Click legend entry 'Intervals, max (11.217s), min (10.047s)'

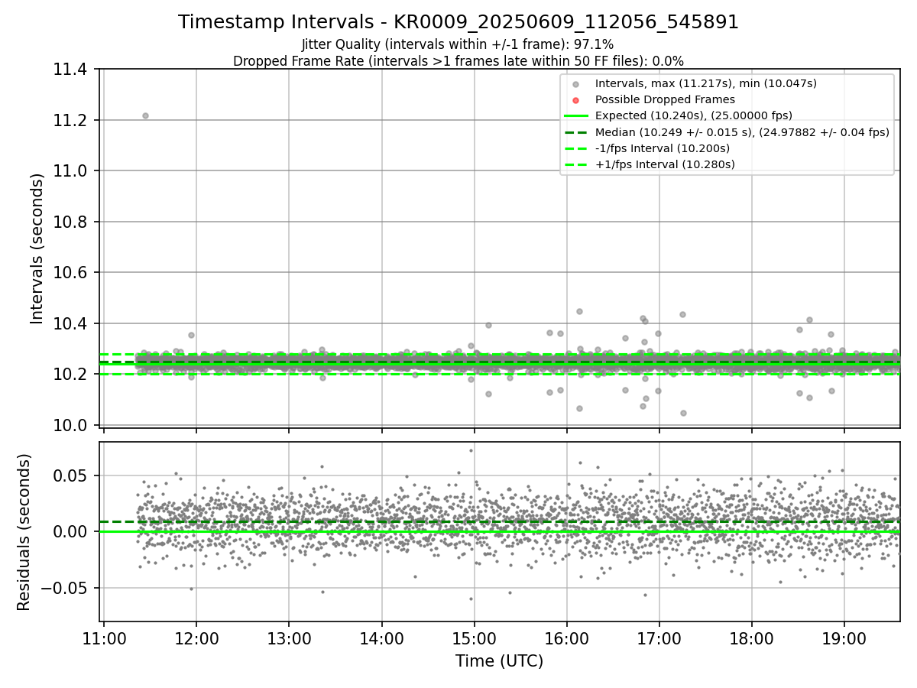(x=706, y=83)
